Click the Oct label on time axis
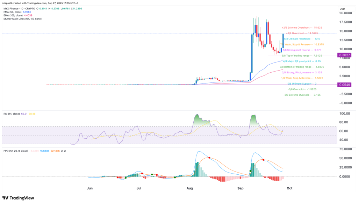358x204 pixels. pyautogui.click(x=289, y=188)
